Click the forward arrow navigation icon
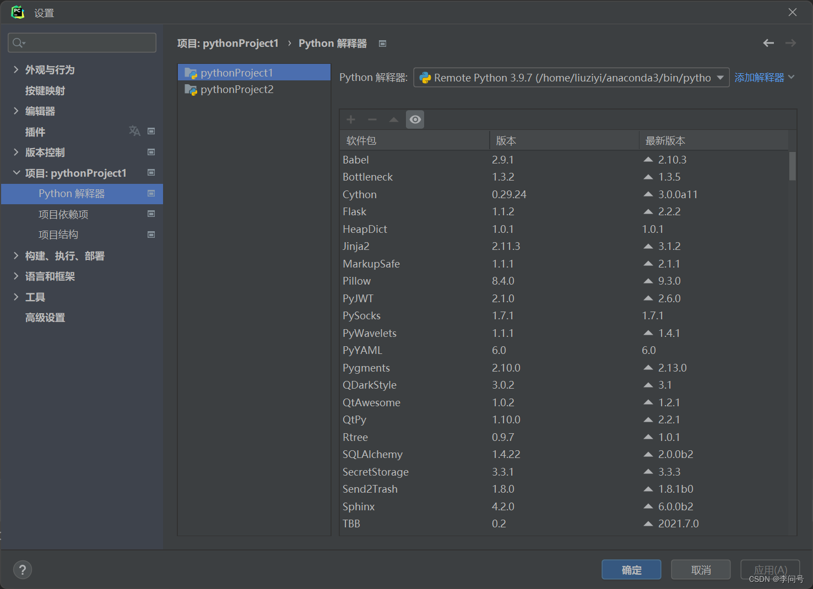Screen dimensions: 813x589 pos(791,43)
